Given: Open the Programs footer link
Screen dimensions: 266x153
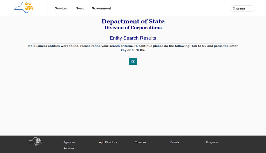Looking at the screenshot, I should tap(212, 142).
